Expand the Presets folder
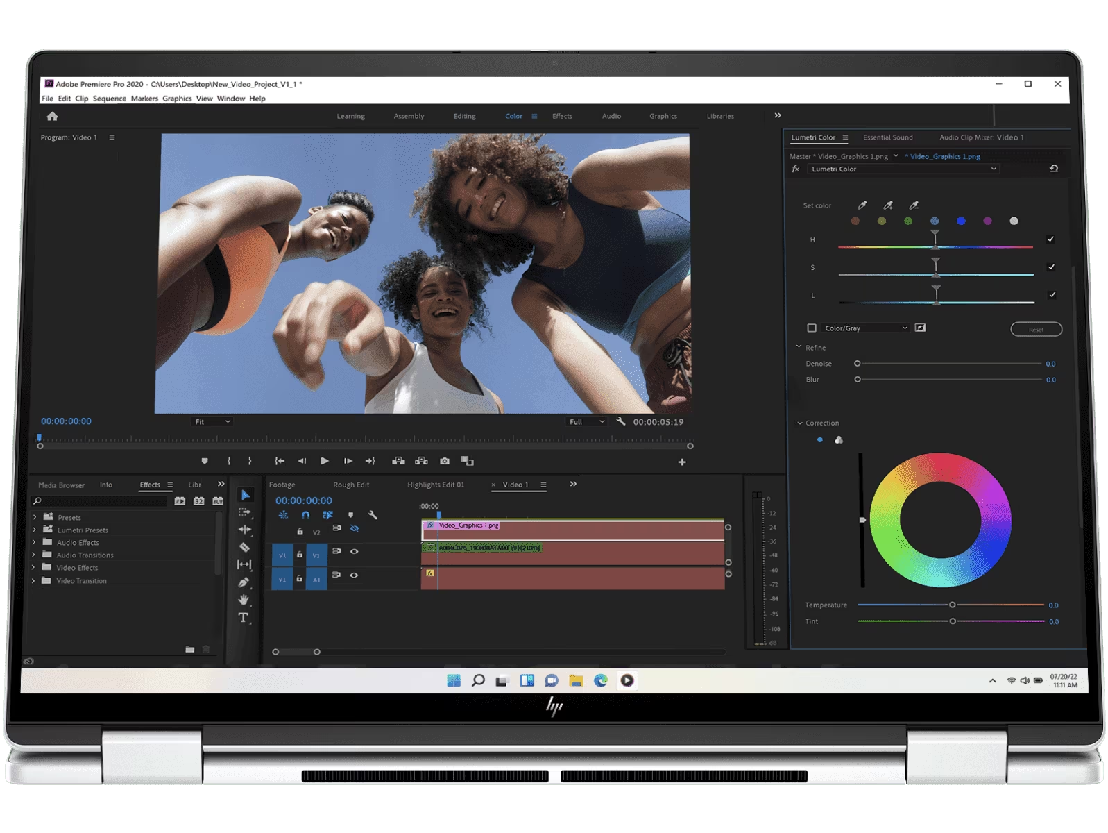The height and width of the screenshot is (833, 1108). pos(35,517)
